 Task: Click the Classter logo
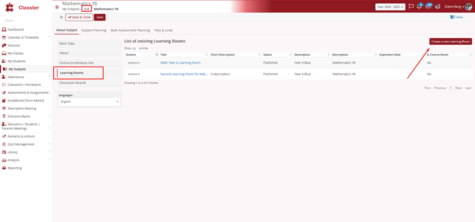22,7
